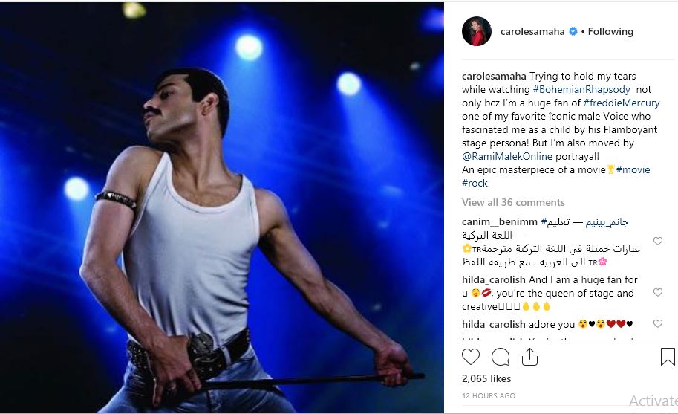This screenshot has height=414, width=678.
Task: Open comment bubble icon under post
Action: point(501,358)
